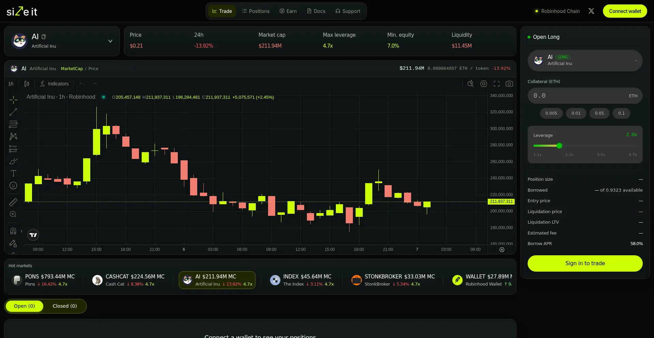Image resolution: width=654 pixels, height=338 pixels.
Task: Expand the magnet tool options arrow
Action: (22, 231)
